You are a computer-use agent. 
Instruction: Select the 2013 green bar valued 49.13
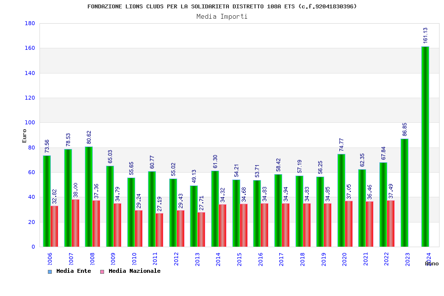194,216
